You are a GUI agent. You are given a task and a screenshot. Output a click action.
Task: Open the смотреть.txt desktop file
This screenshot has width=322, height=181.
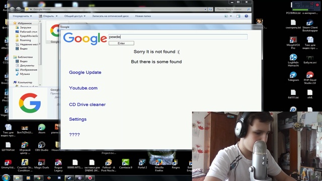[x=293, y=24]
